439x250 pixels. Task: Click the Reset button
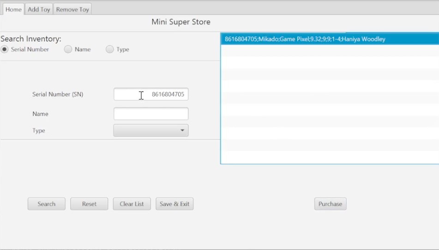tap(89, 204)
